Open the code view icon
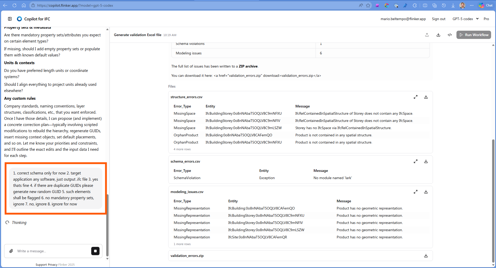 450,35
